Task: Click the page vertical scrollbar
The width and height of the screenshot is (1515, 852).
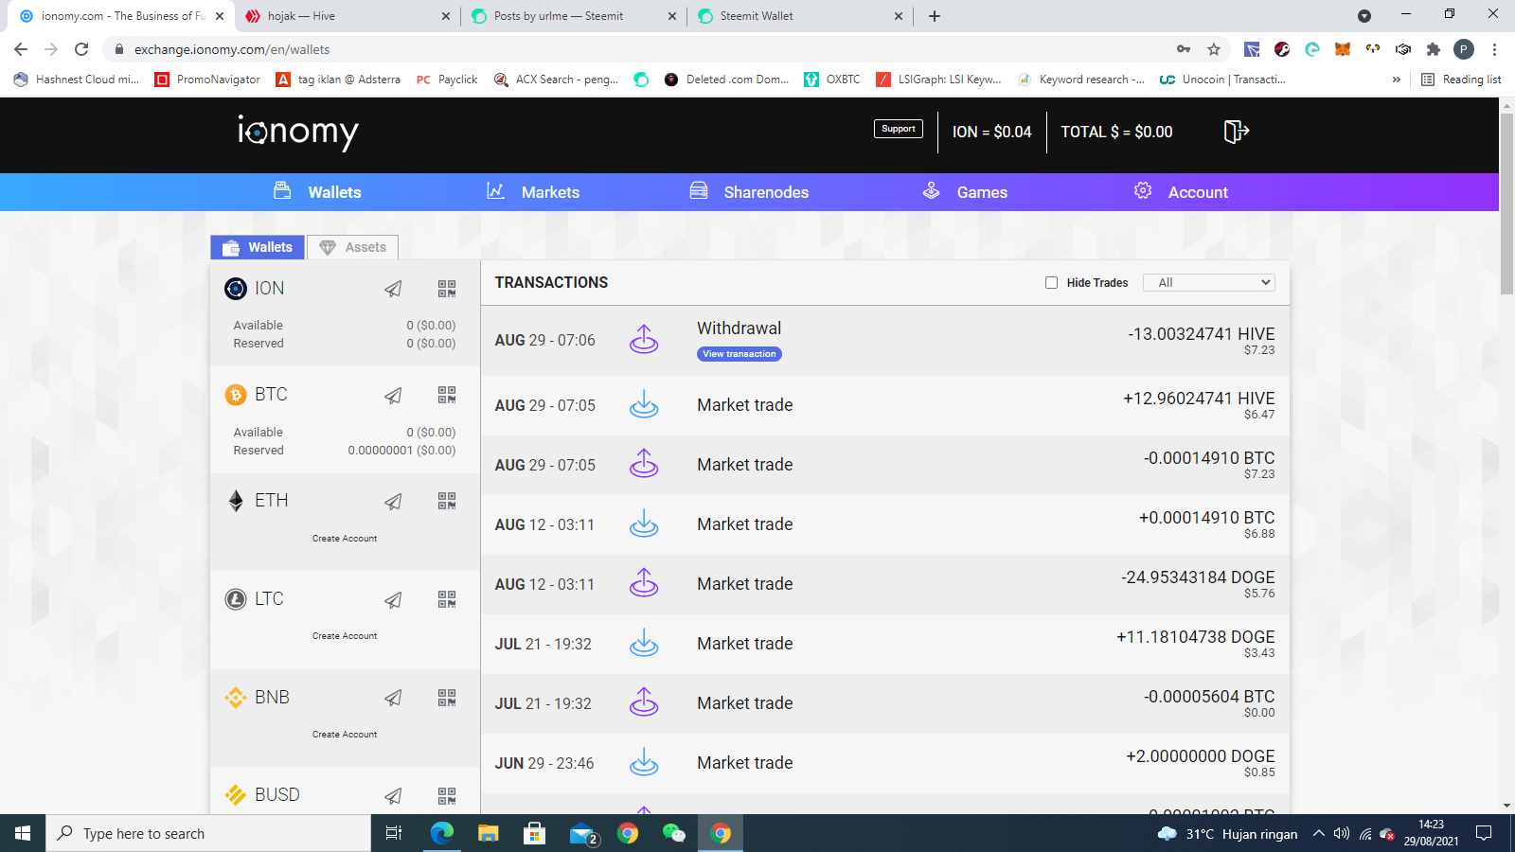Action: coord(1506,204)
